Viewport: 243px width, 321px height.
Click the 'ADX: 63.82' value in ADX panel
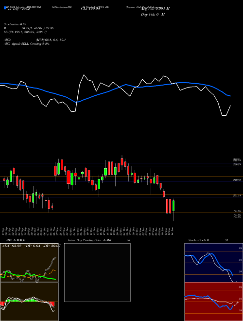click(12, 246)
